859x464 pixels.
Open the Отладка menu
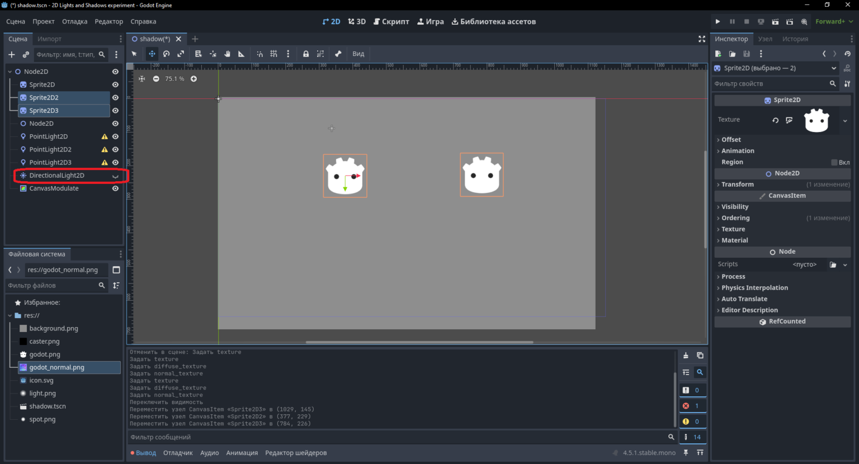pyautogui.click(x=74, y=21)
